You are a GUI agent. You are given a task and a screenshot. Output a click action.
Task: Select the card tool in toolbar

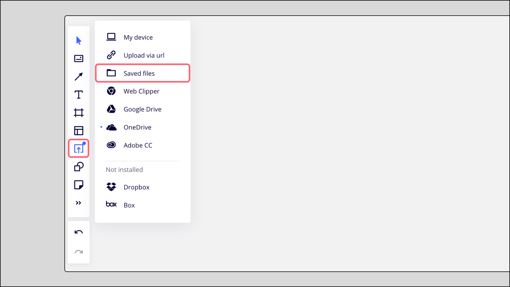[79, 59]
